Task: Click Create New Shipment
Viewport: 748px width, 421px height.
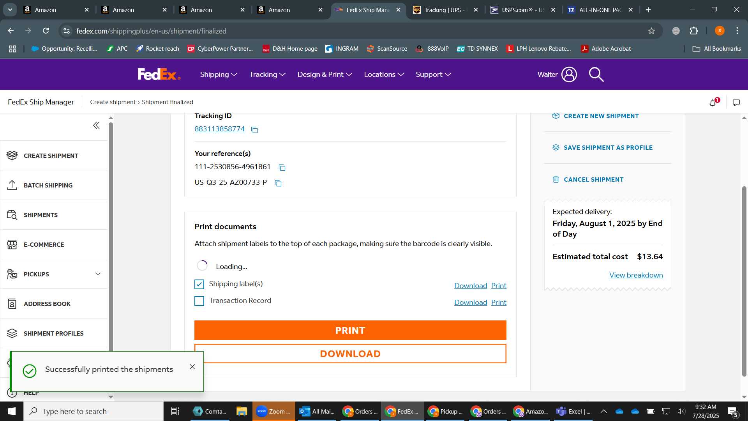Action: [x=596, y=116]
